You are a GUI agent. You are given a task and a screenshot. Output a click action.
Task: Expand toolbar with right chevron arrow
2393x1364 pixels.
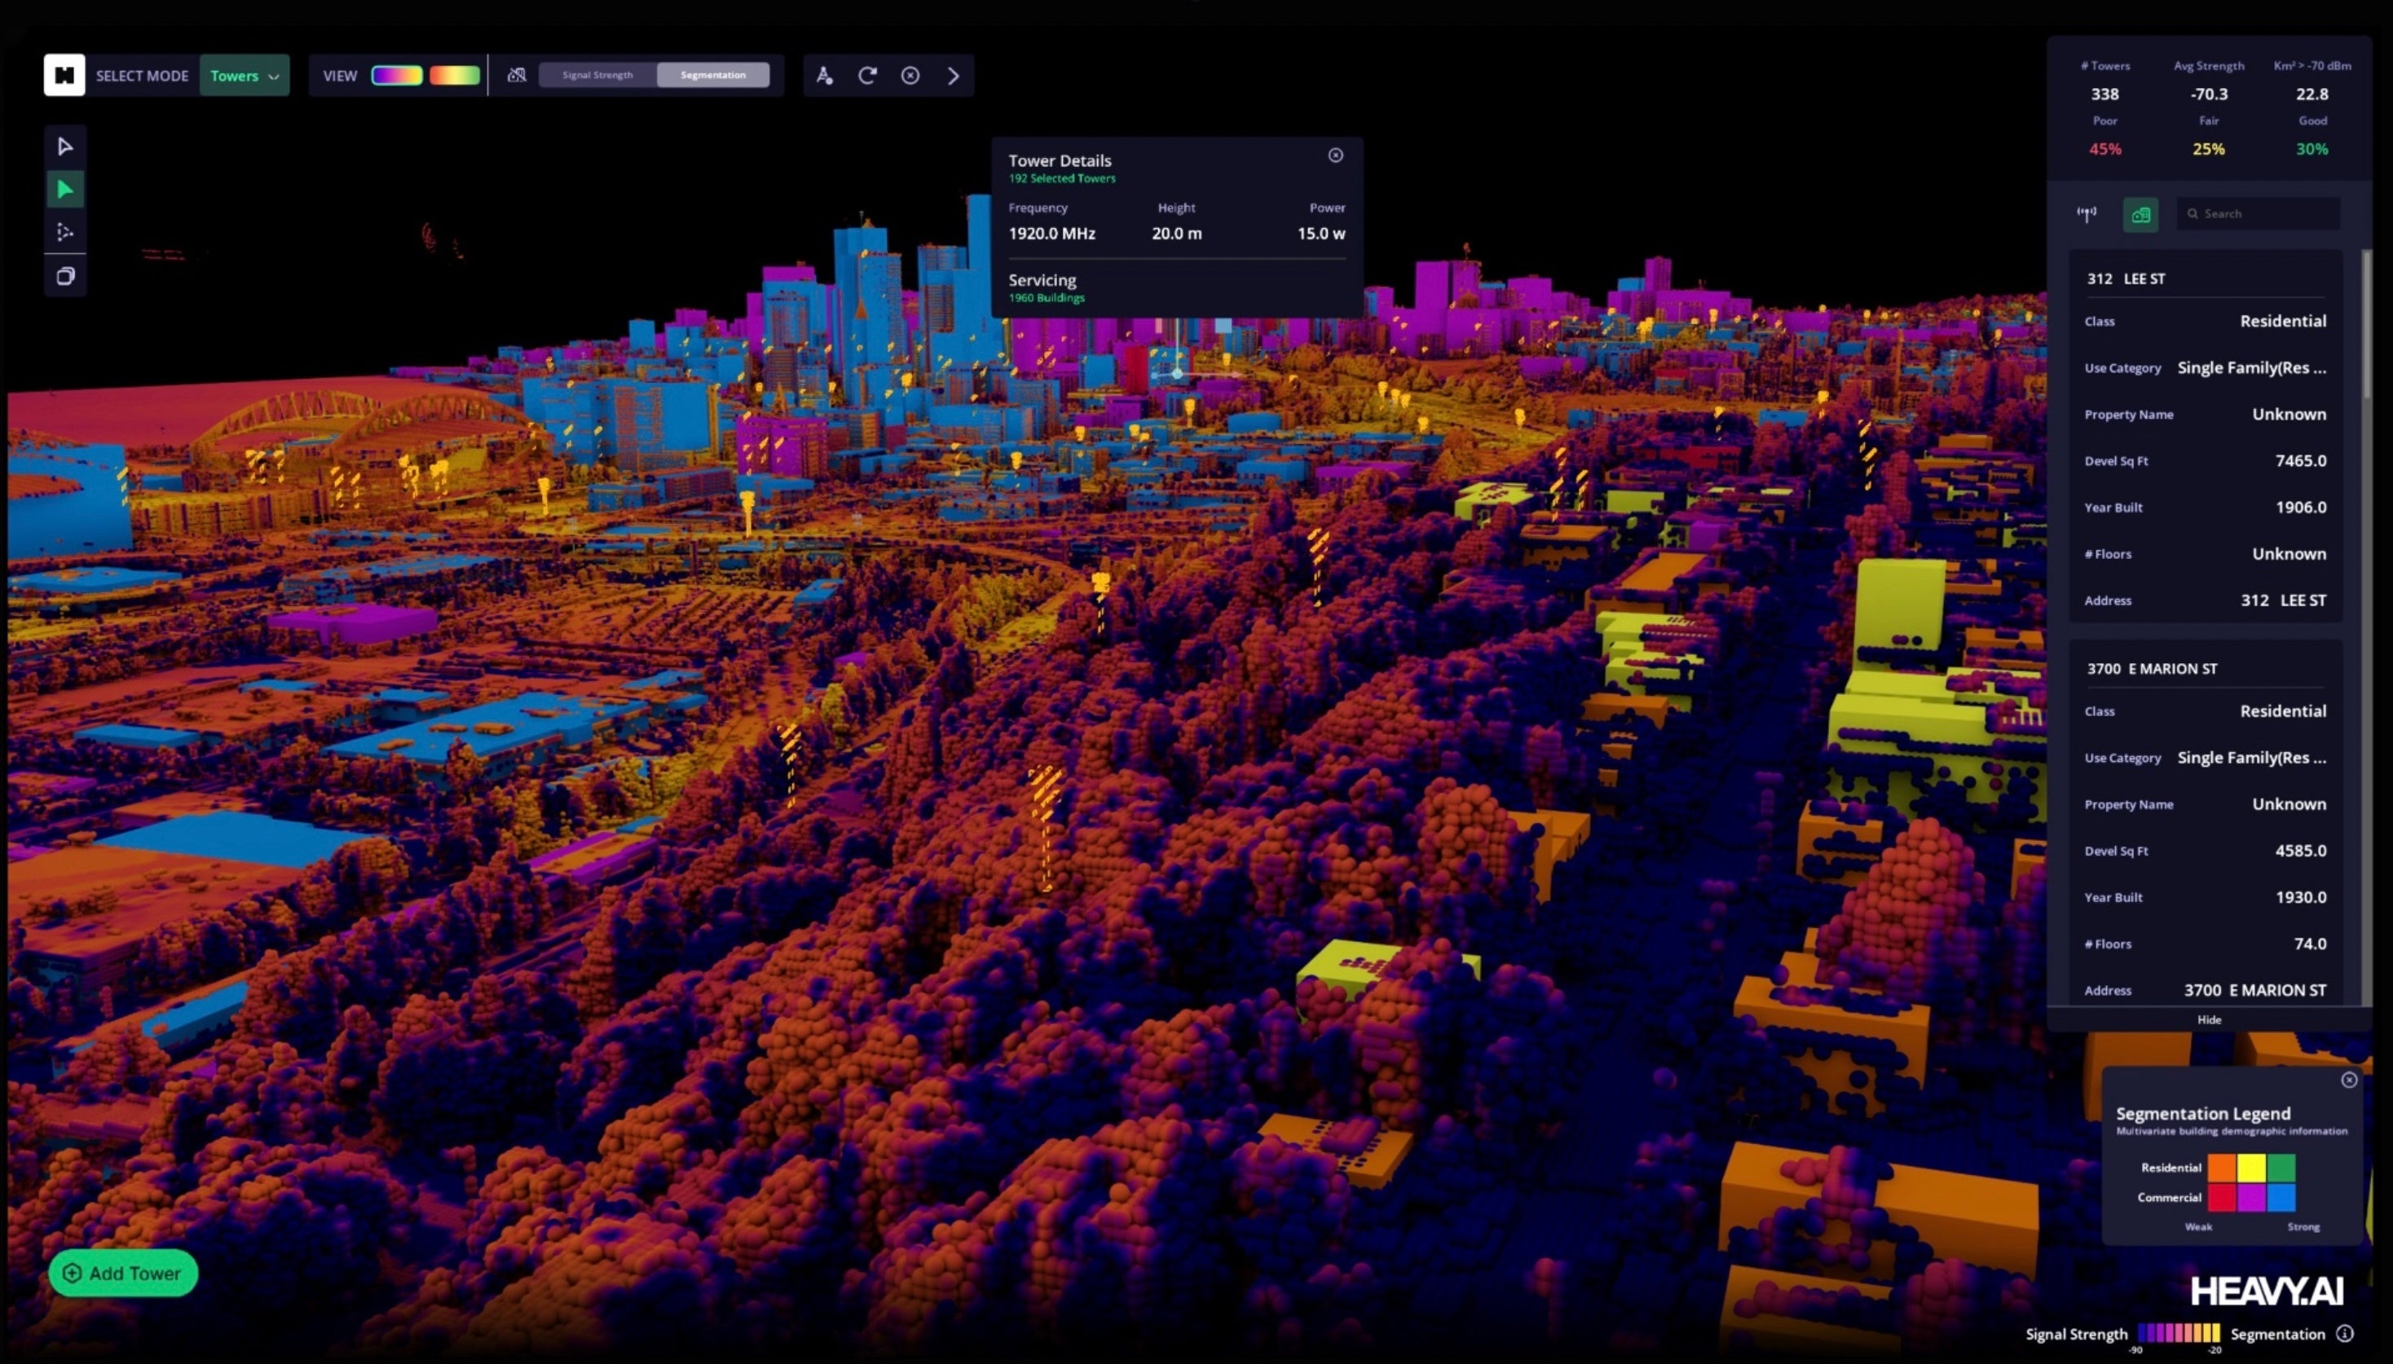pos(953,75)
